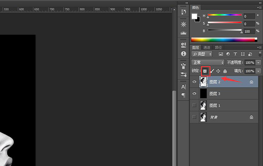Open the Info panel icon
263x166 pixels.
click(x=183, y=53)
